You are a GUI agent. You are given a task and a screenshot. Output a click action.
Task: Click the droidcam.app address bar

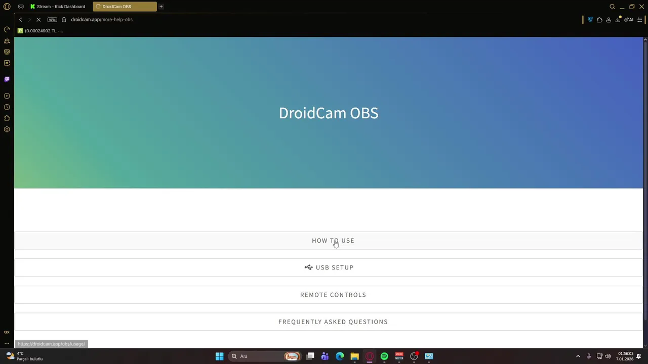(101, 20)
